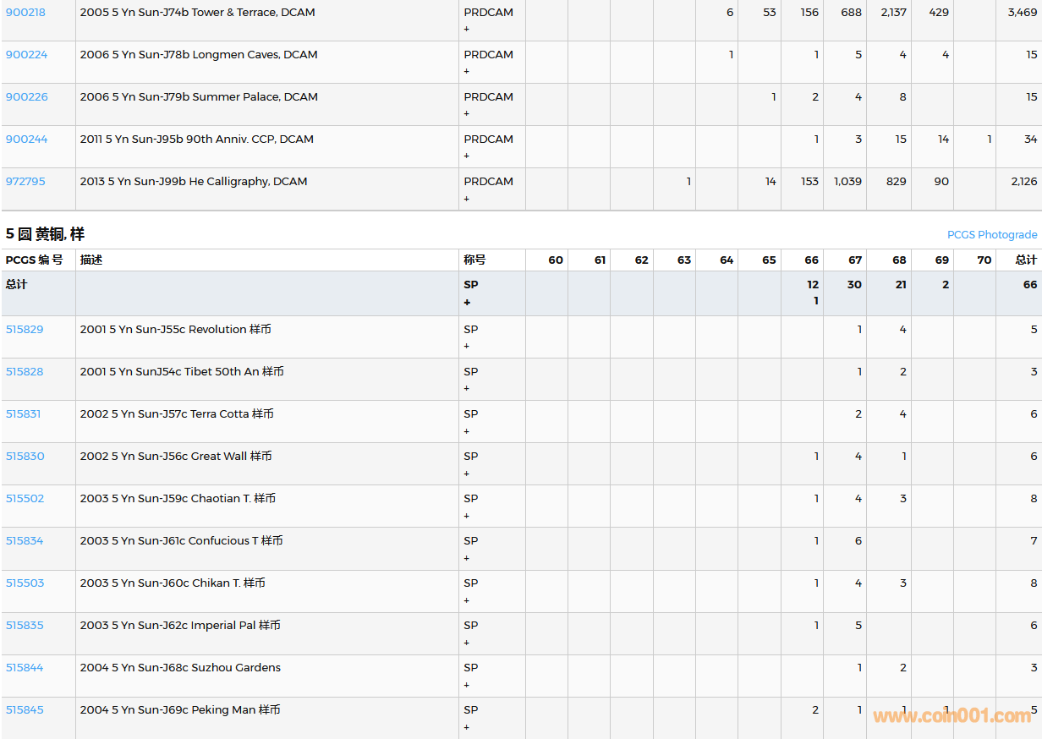
Task: Click PCGS number 515503 link
Action: (x=25, y=583)
